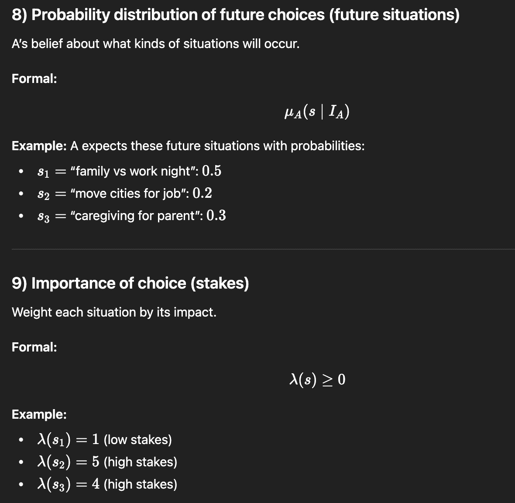Click the probability value 0.3

click(x=216, y=216)
